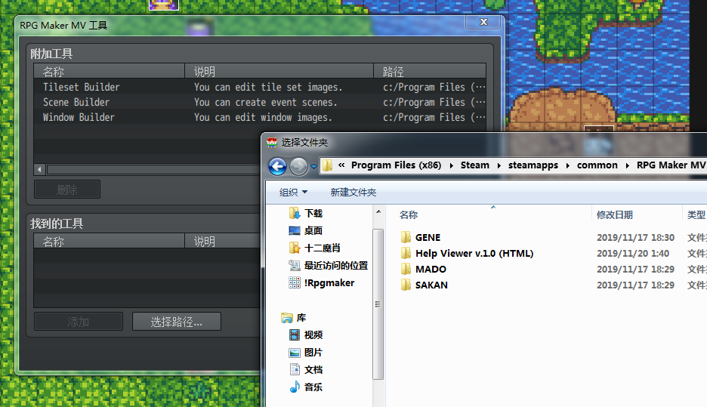Expand arrow after steamapps breadcrumb
This screenshot has width=707, height=407.
568,165
